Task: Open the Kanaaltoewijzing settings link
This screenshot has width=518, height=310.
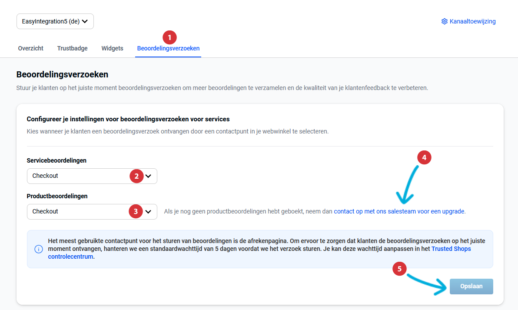Action: coord(472,21)
